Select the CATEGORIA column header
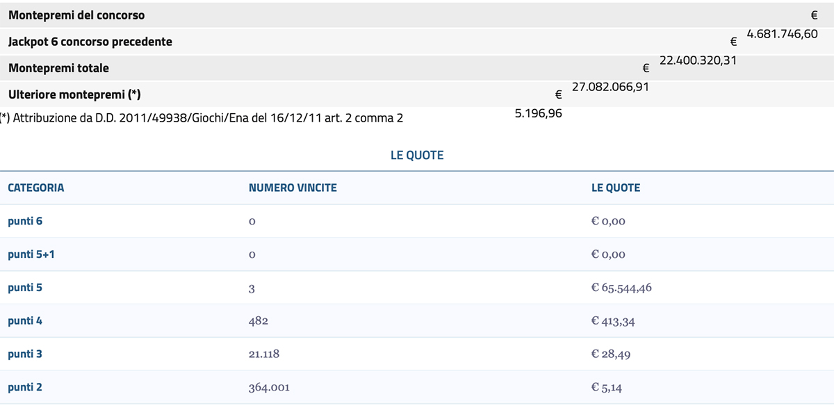The image size is (834, 410). (x=36, y=188)
